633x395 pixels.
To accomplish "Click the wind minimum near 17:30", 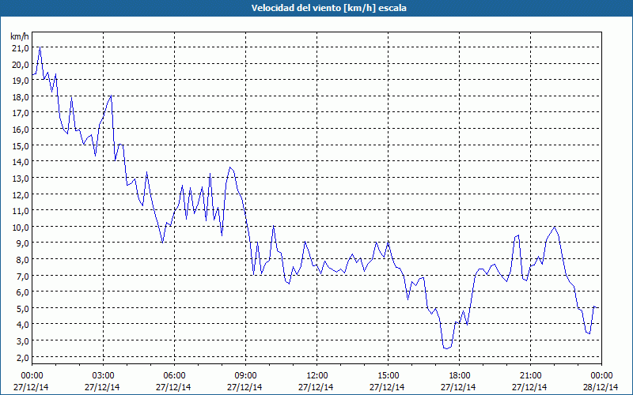I will 446,348.
